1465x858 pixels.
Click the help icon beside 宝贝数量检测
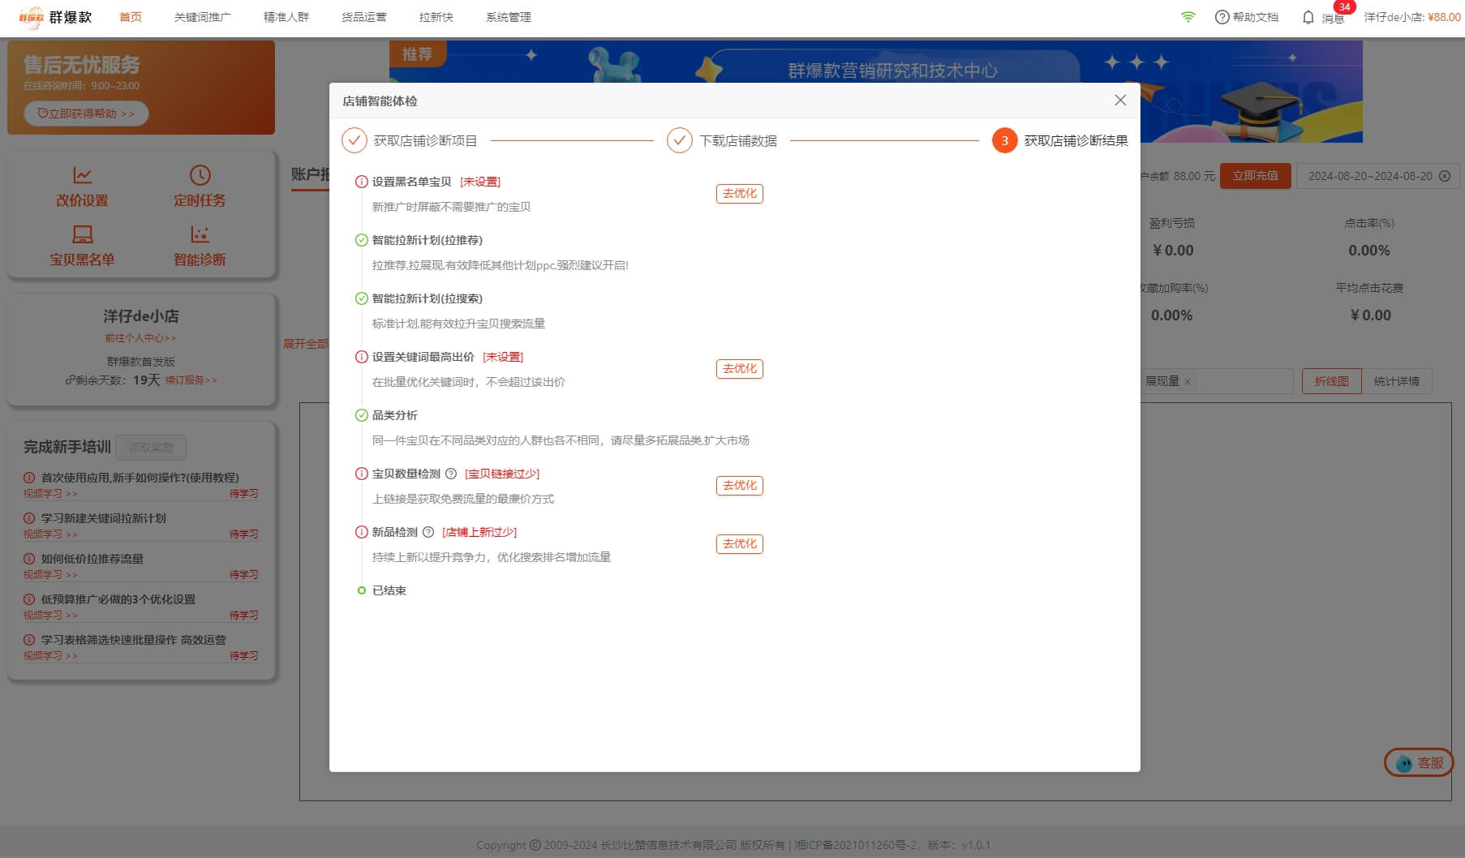tap(451, 474)
